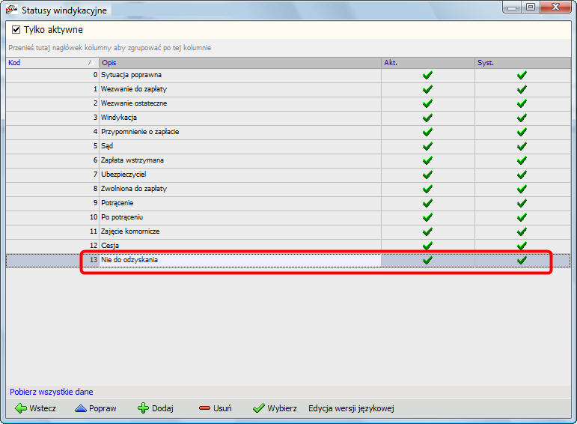The width and height of the screenshot is (577, 424).
Task: Select the Po potrąceniu row
Action: coord(288,217)
